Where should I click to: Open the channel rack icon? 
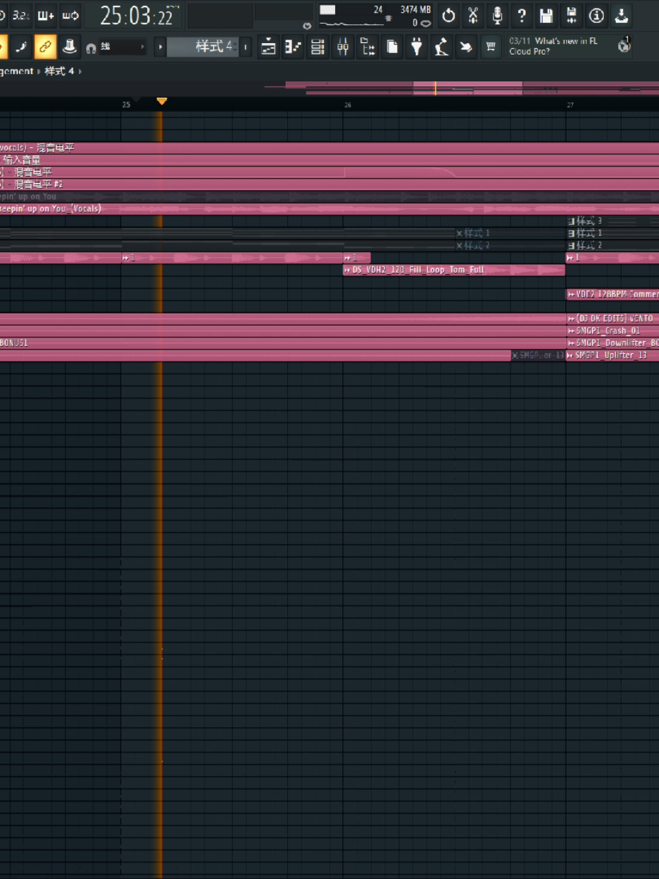317,47
